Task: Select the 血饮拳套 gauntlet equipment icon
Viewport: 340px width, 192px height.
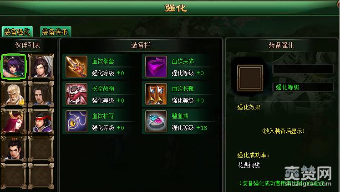Action: (76, 67)
